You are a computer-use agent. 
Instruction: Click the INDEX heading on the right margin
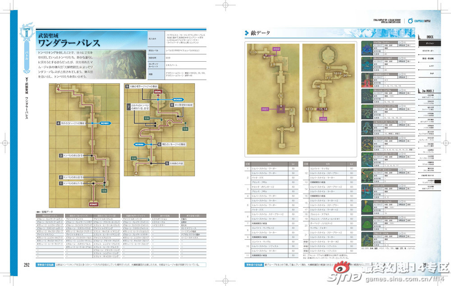(430, 37)
